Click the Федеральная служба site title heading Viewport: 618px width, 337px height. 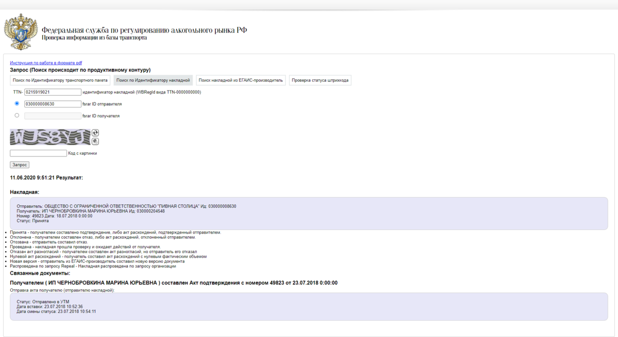(x=144, y=30)
